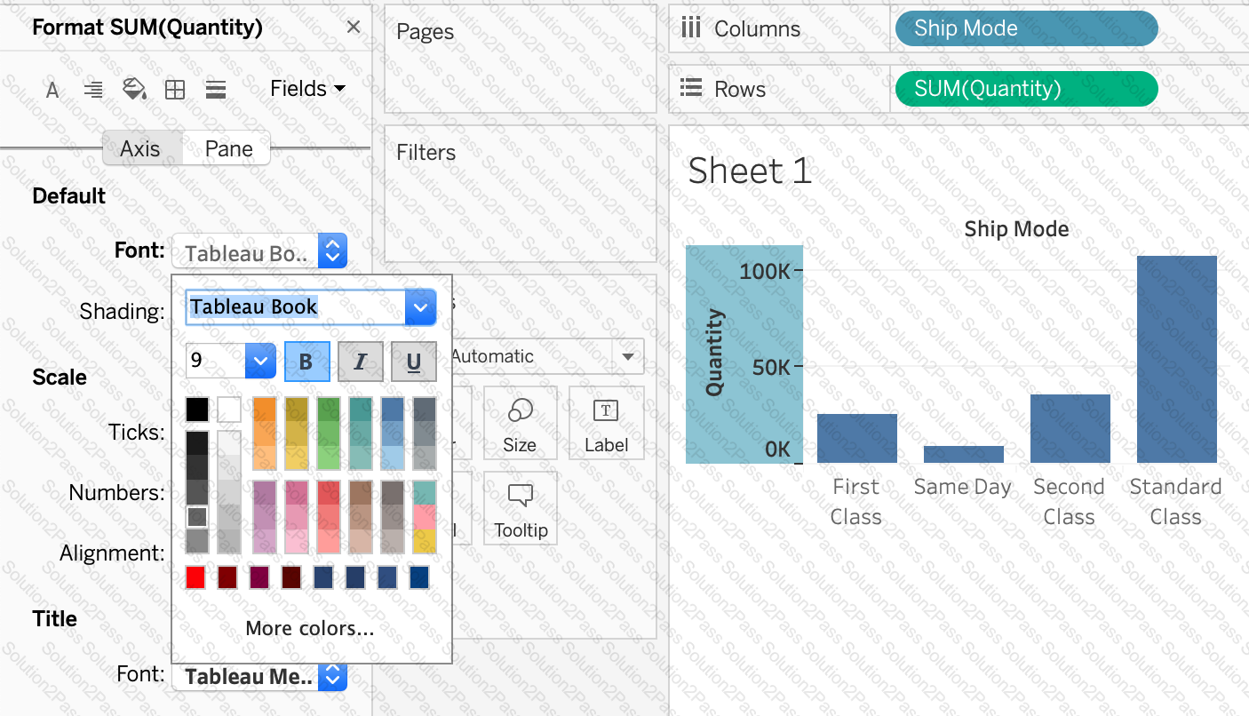1249x716 pixels.
Task: Toggle Italic font style
Action: (360, 362)
